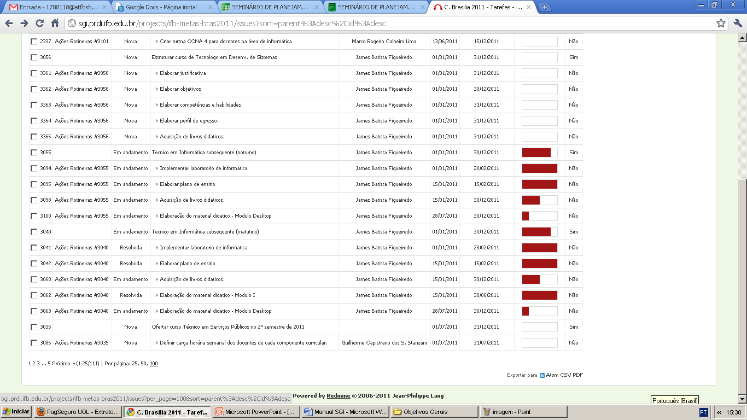Click arrow beside Elaborar justificativa
Screen dimensions: 747x420
[x=156, y=73]
